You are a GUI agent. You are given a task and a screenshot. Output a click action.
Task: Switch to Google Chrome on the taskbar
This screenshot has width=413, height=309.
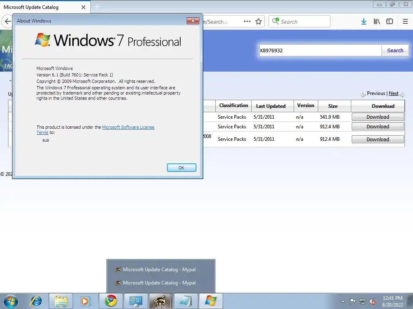pos(111,301)
